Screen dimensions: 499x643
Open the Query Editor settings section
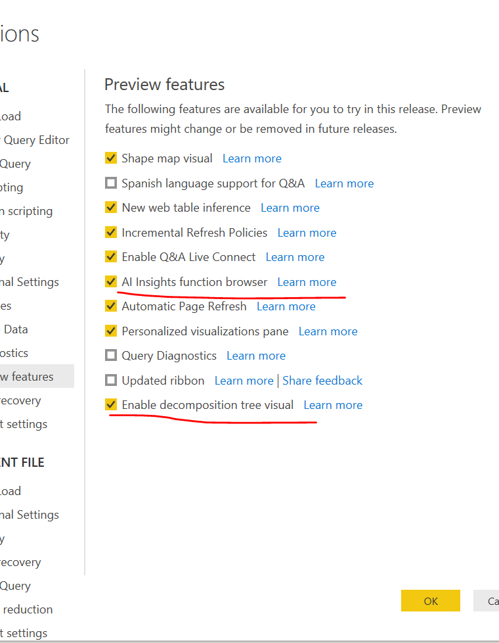(x=35, y=140)
